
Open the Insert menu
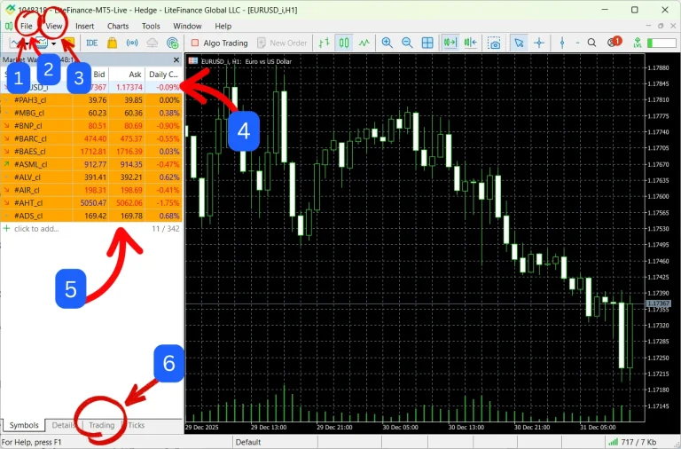click(x=85, y=26)
